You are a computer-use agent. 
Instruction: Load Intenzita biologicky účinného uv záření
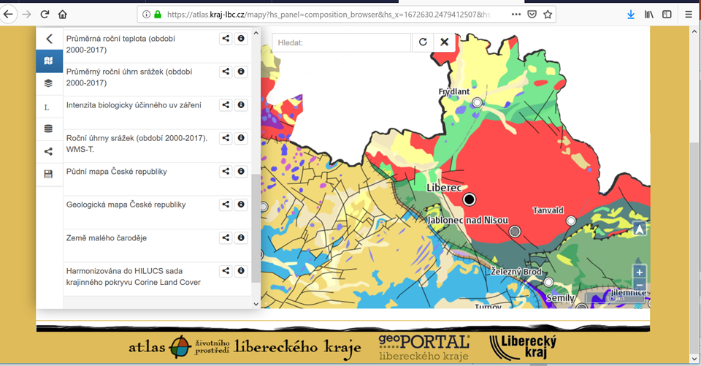coord(134,105)
